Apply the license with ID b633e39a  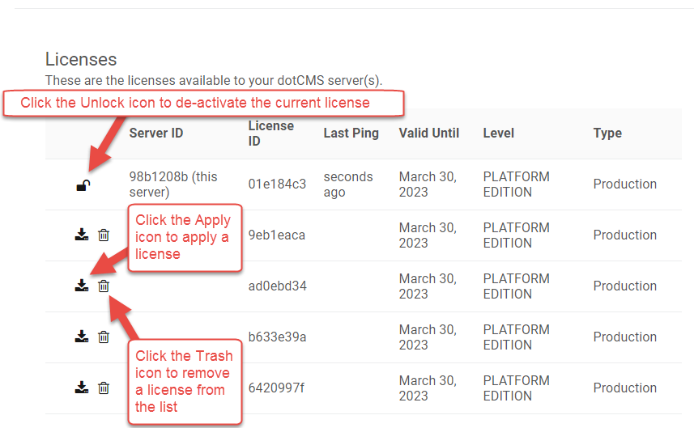[x=82, y=337]
